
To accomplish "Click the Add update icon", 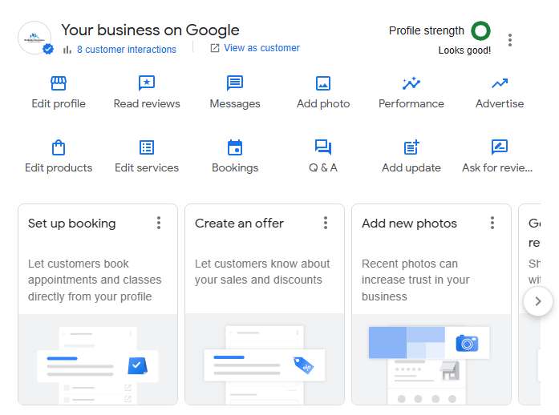I will click(x=411, y=147).
